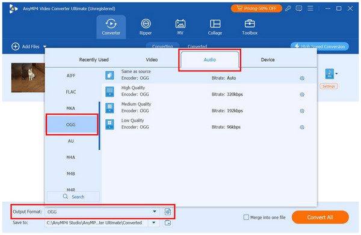Select AU in the format list
The width and height of the screenshot is (361, 235).
[x=71, y=141]
